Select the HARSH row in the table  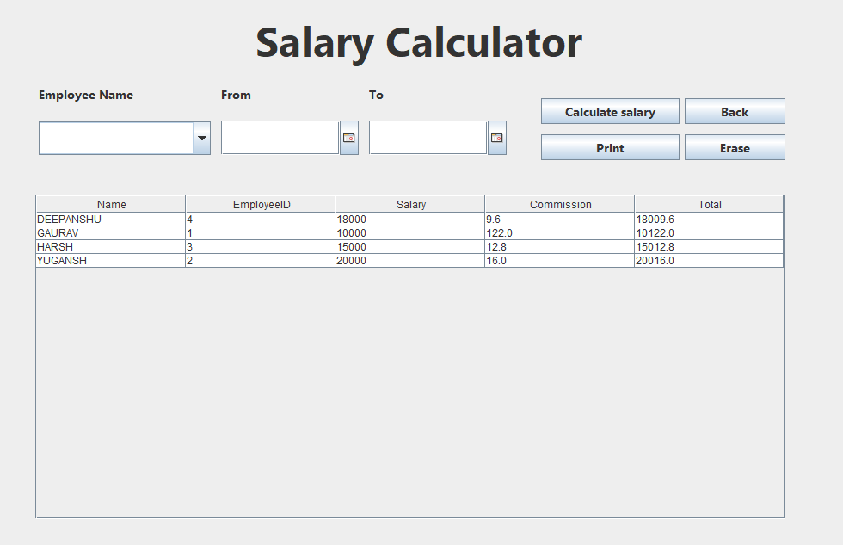click(111, 246)
